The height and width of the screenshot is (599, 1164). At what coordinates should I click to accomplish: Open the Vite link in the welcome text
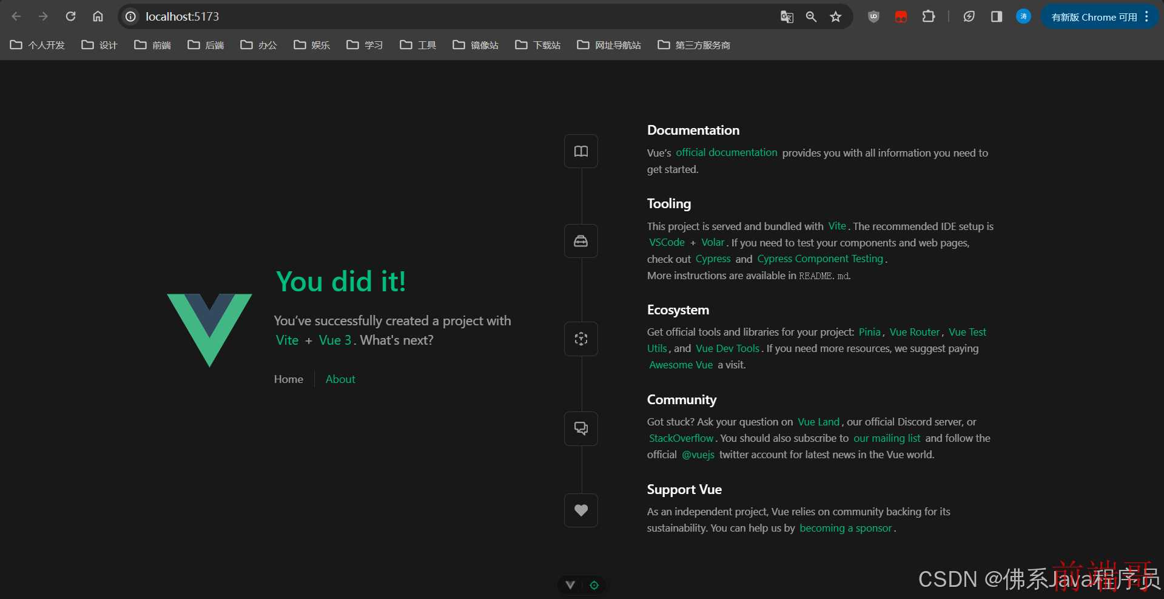[x=287, y=340]
